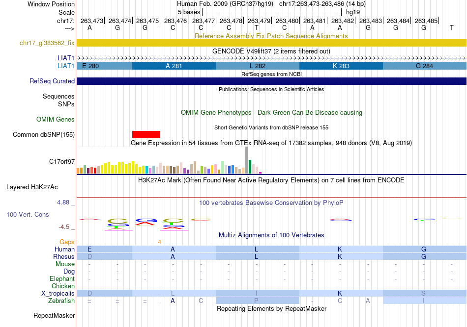Click the 'Zebrafish' species row label
Image resolution: width=467 pixels, height=327 pixels.
click(x=61, y=301)
